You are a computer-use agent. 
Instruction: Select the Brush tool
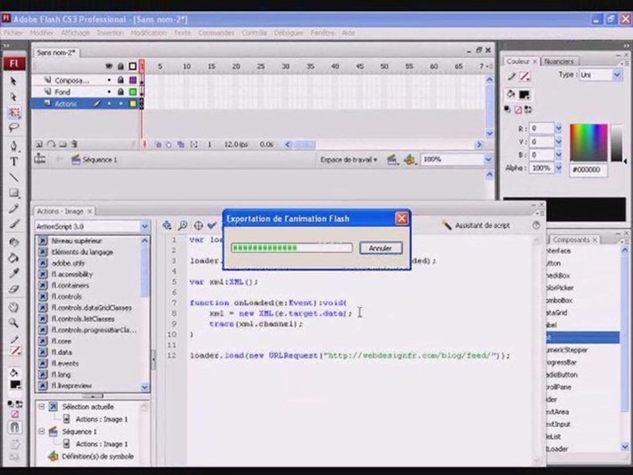(x=14, y=224)
